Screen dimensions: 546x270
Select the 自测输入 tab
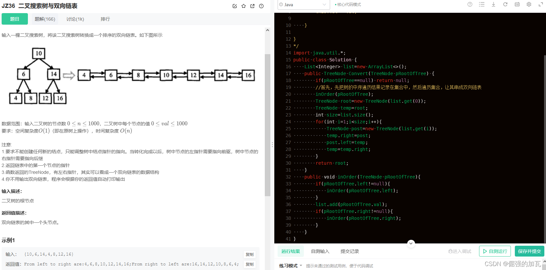(320, 251)
